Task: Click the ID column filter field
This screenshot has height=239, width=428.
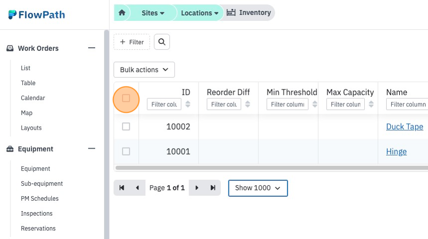Action: (x=164, y=104)
